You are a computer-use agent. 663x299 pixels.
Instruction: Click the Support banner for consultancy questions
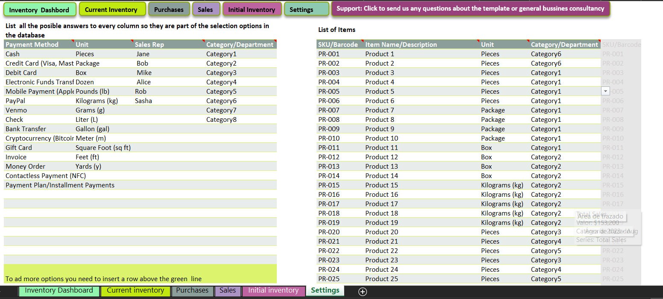pos(470,9)
